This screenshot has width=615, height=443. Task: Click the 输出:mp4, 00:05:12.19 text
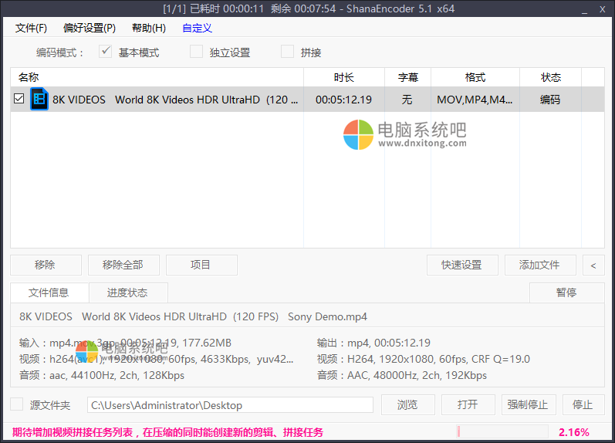pos(373,343)
